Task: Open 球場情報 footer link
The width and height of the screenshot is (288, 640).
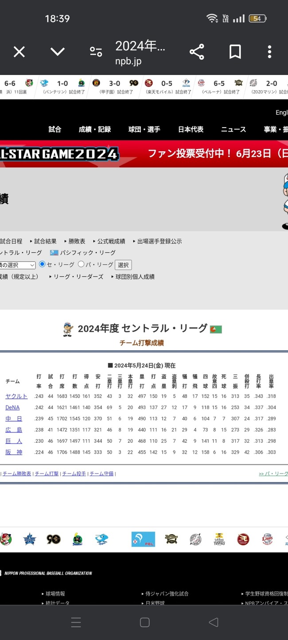Action: click(x=55, y=593)
